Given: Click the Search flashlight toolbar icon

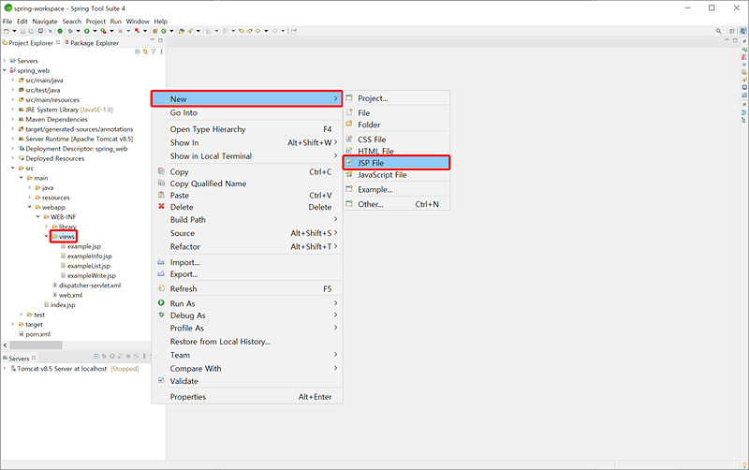Looking at the screenshot, I should pos(190,31).
